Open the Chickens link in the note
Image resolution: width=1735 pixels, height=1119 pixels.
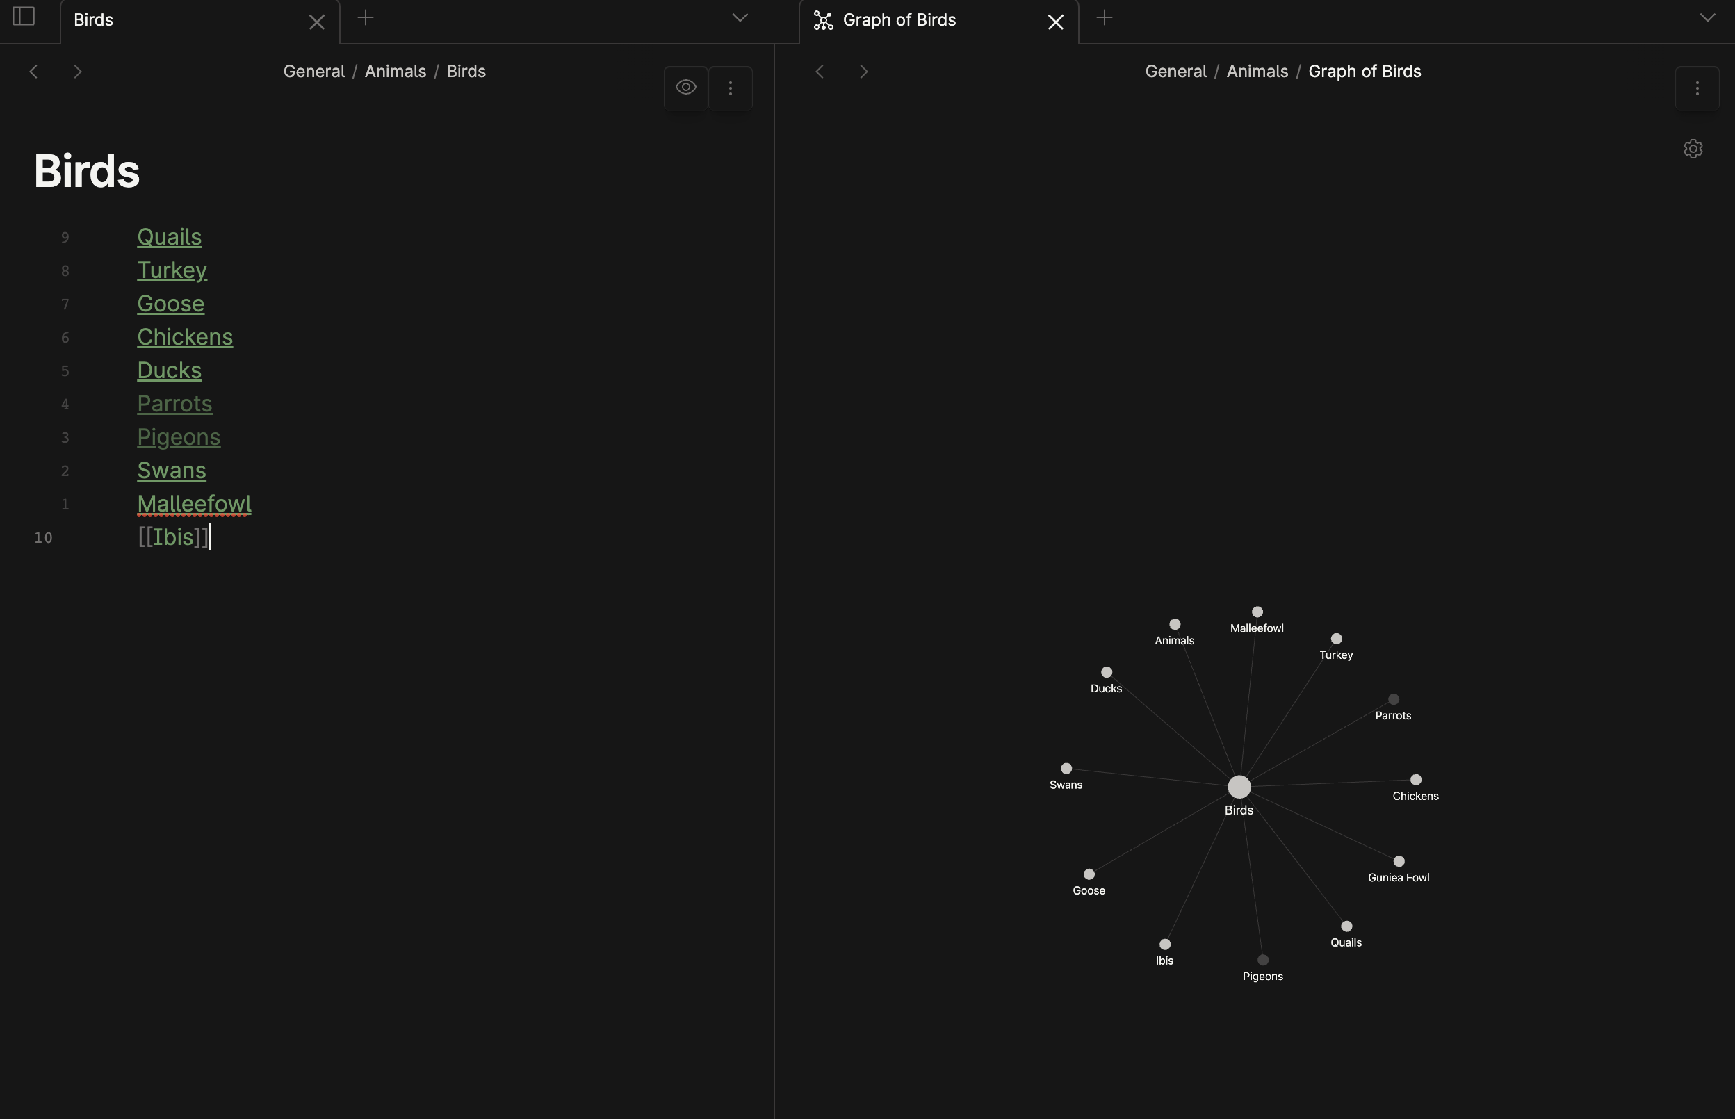(x=184, y=337)
